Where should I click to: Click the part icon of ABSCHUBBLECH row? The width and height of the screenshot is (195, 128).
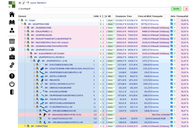click(45, 111)
